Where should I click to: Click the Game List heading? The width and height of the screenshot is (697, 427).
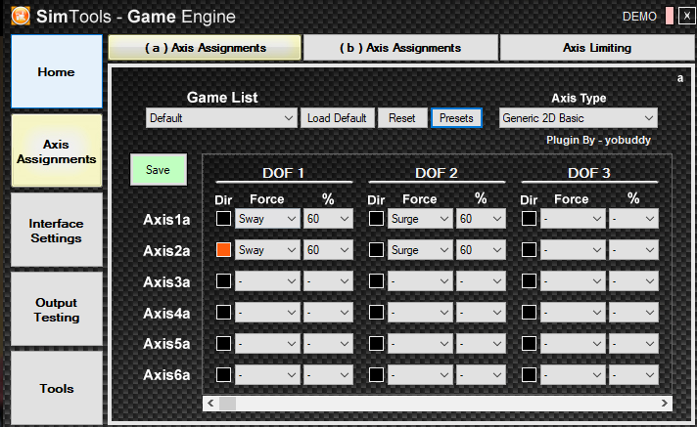coord(222,97)
